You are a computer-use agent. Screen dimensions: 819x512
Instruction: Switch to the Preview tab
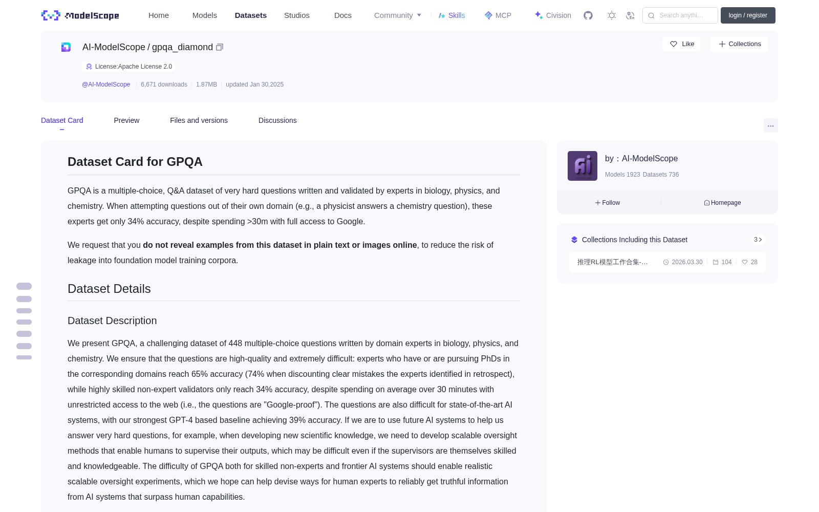click(126, 120)
